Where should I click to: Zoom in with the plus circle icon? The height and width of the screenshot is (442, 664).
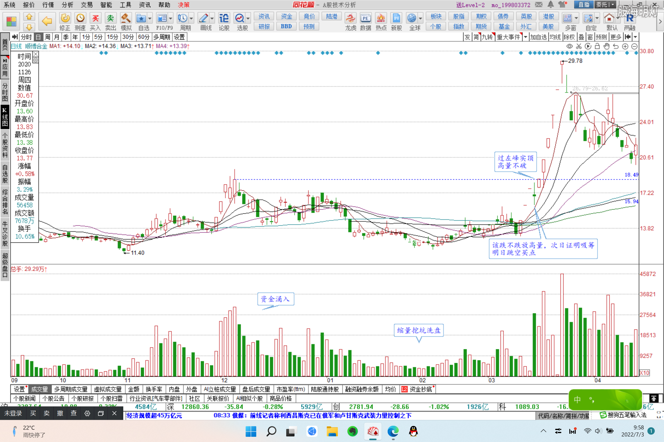tap(625, 46)
